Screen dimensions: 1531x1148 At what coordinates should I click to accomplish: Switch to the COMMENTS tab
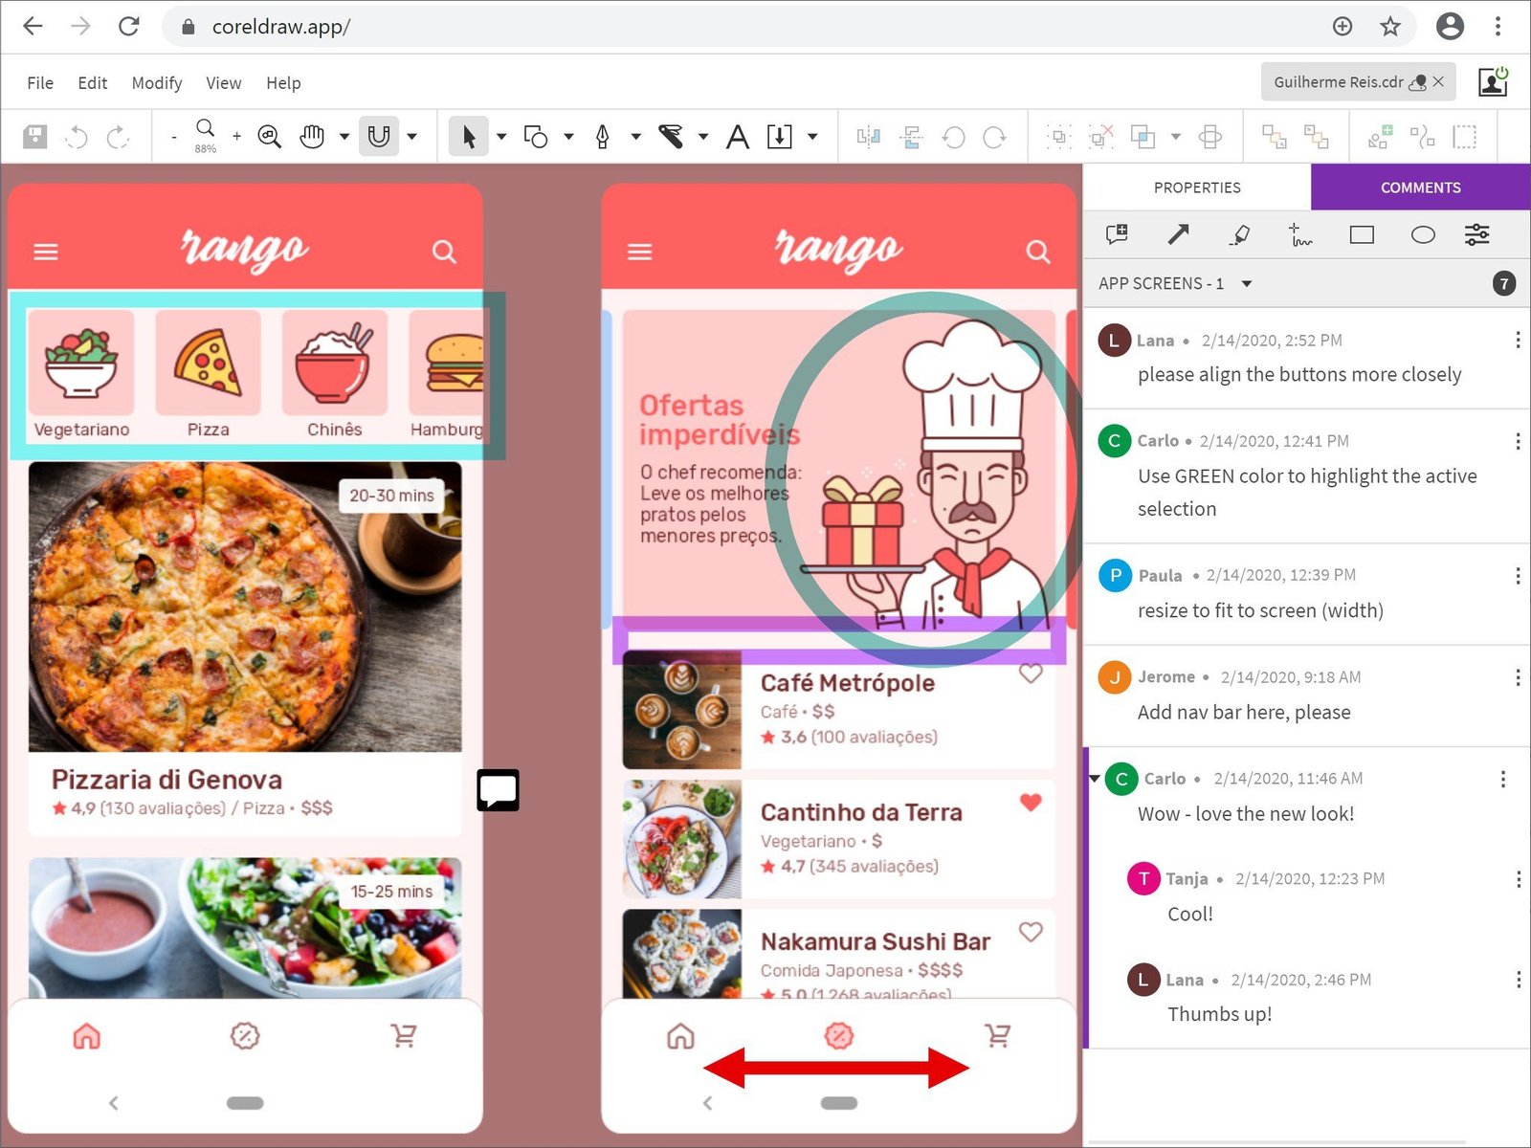(1421, 188)
